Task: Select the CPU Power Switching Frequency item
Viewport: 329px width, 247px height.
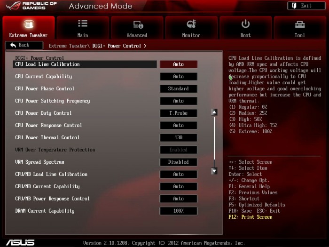Action: [x=52, y=101]
